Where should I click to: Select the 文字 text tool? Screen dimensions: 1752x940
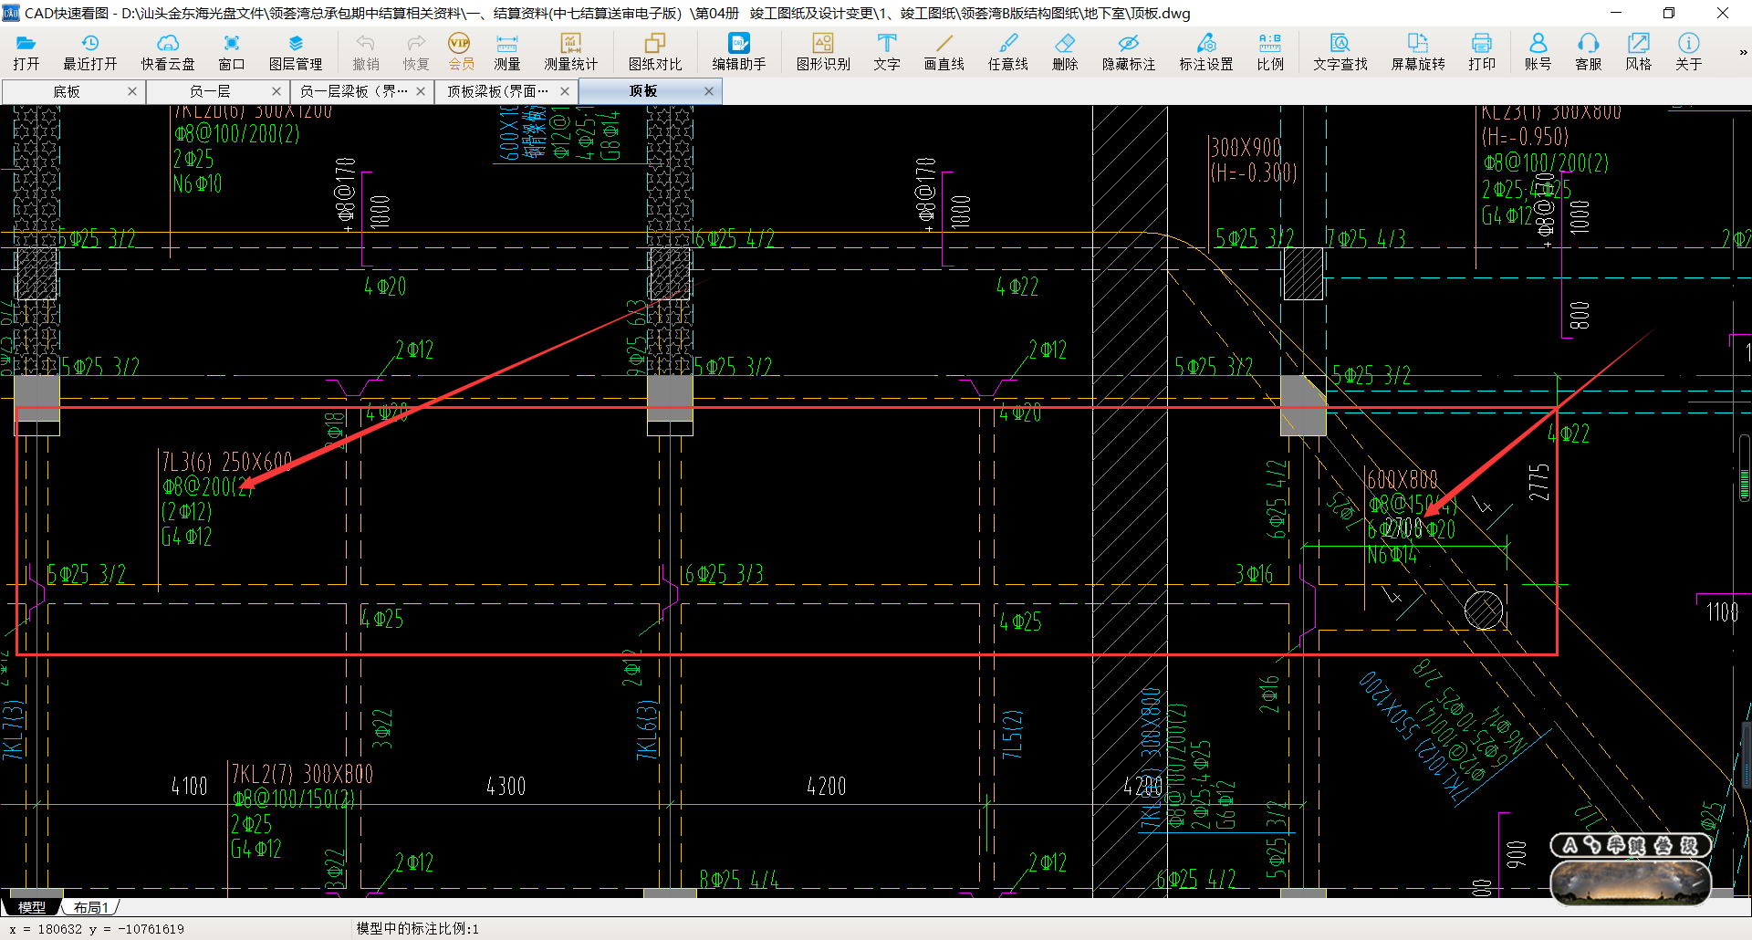887,52
